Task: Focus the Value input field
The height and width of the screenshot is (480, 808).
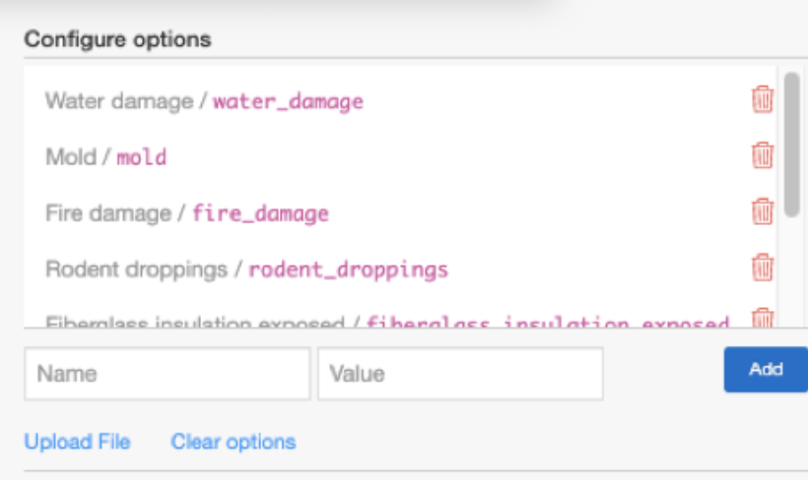Action: (459, 374)
